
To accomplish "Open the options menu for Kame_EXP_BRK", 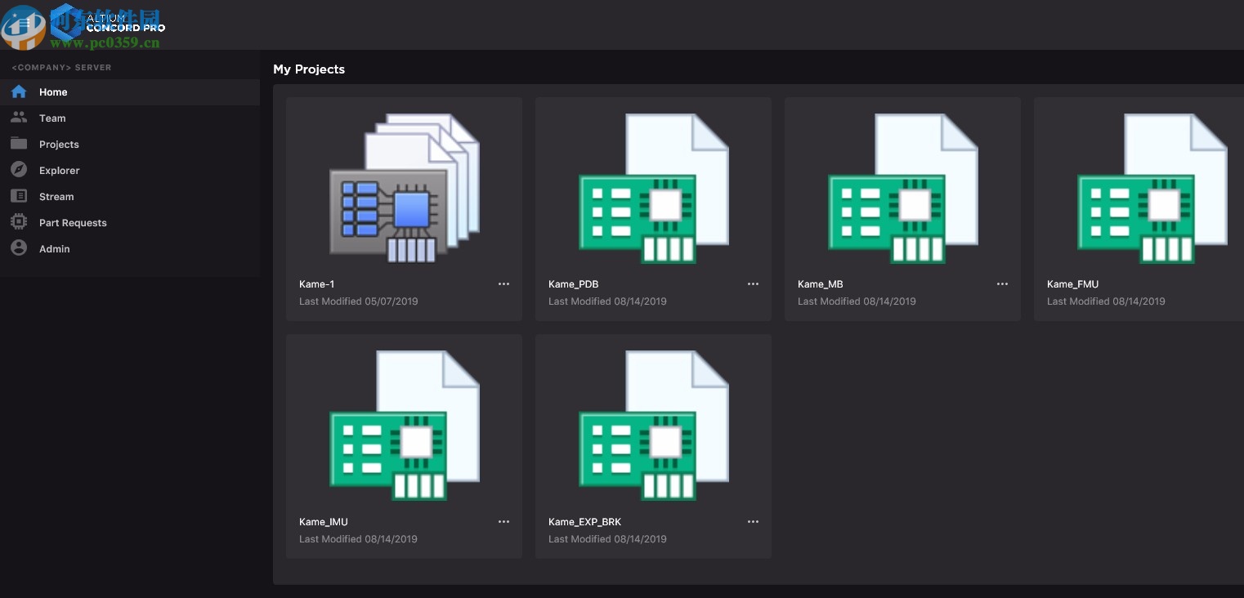I will (x=753, y=521).
